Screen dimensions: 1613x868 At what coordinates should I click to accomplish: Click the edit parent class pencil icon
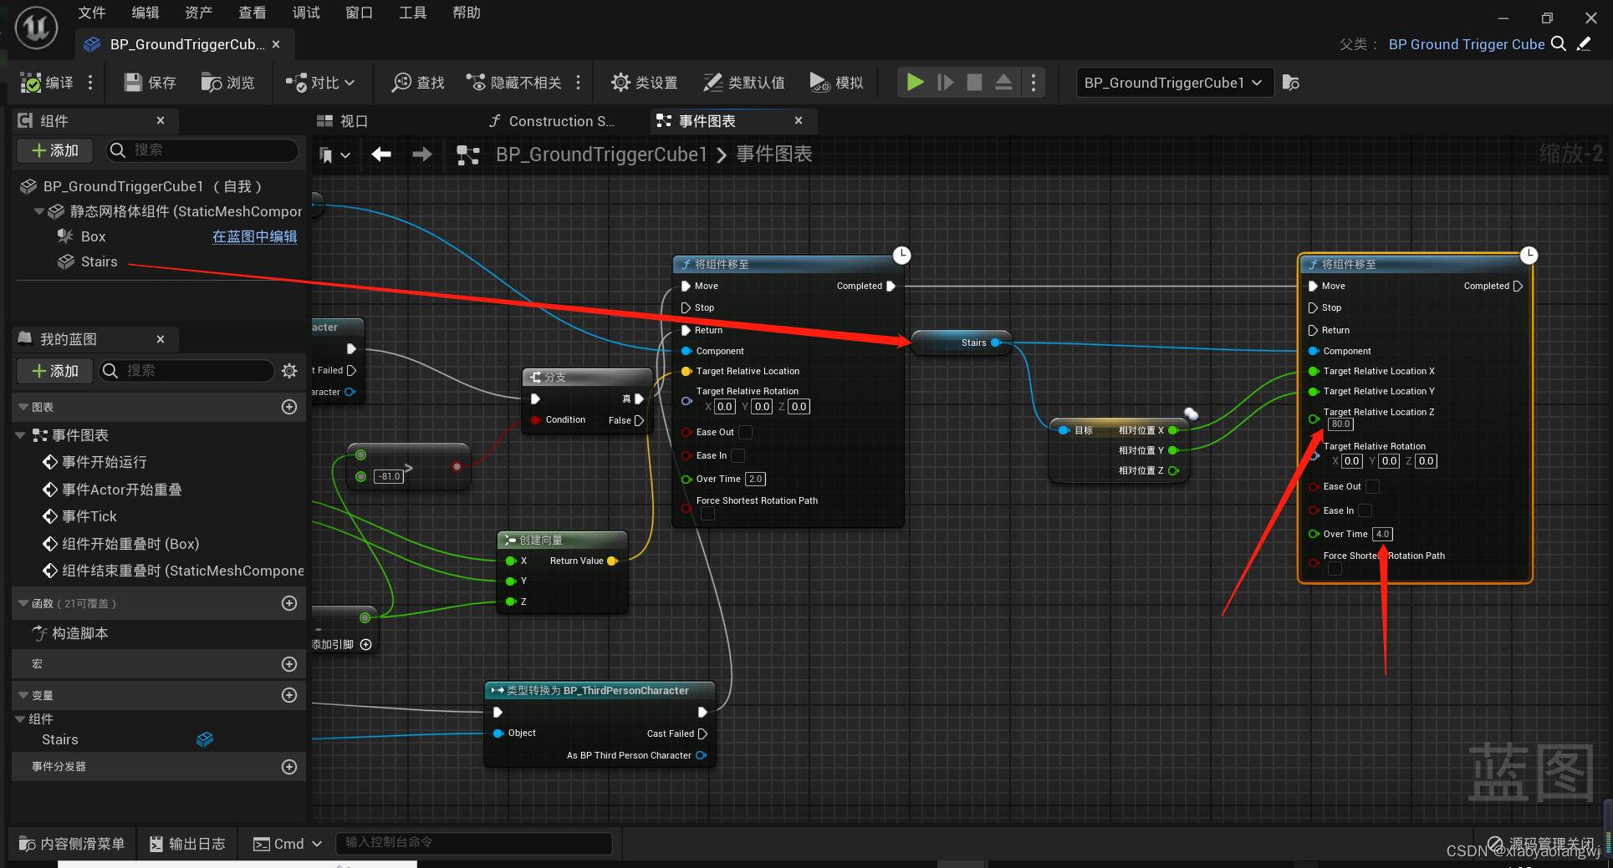pos(1584,43)
